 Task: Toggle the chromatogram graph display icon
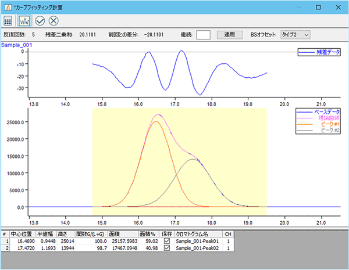click(24, 21)
